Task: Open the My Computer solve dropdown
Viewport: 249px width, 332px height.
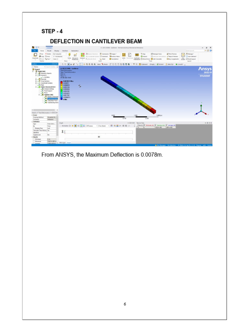Action: click(60, 54)
